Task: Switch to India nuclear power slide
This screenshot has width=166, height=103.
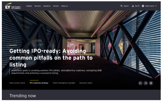Action: (x=17, y=83)
